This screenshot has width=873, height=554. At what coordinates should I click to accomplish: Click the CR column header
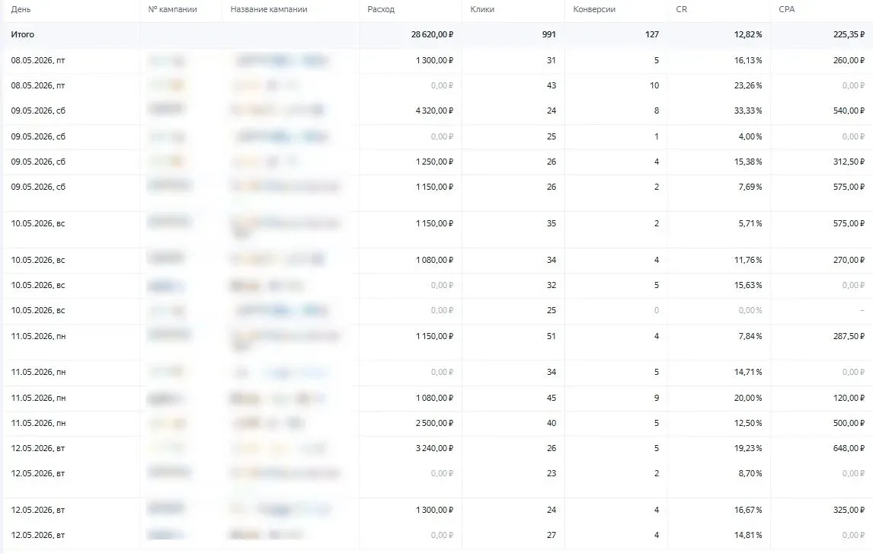(x=682, y=9)
